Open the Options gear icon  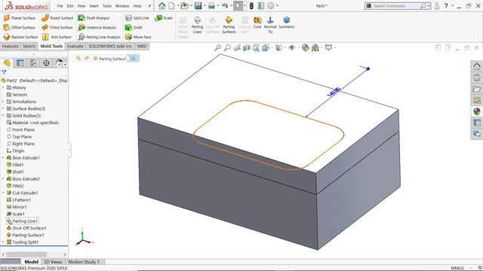point(270,5)
